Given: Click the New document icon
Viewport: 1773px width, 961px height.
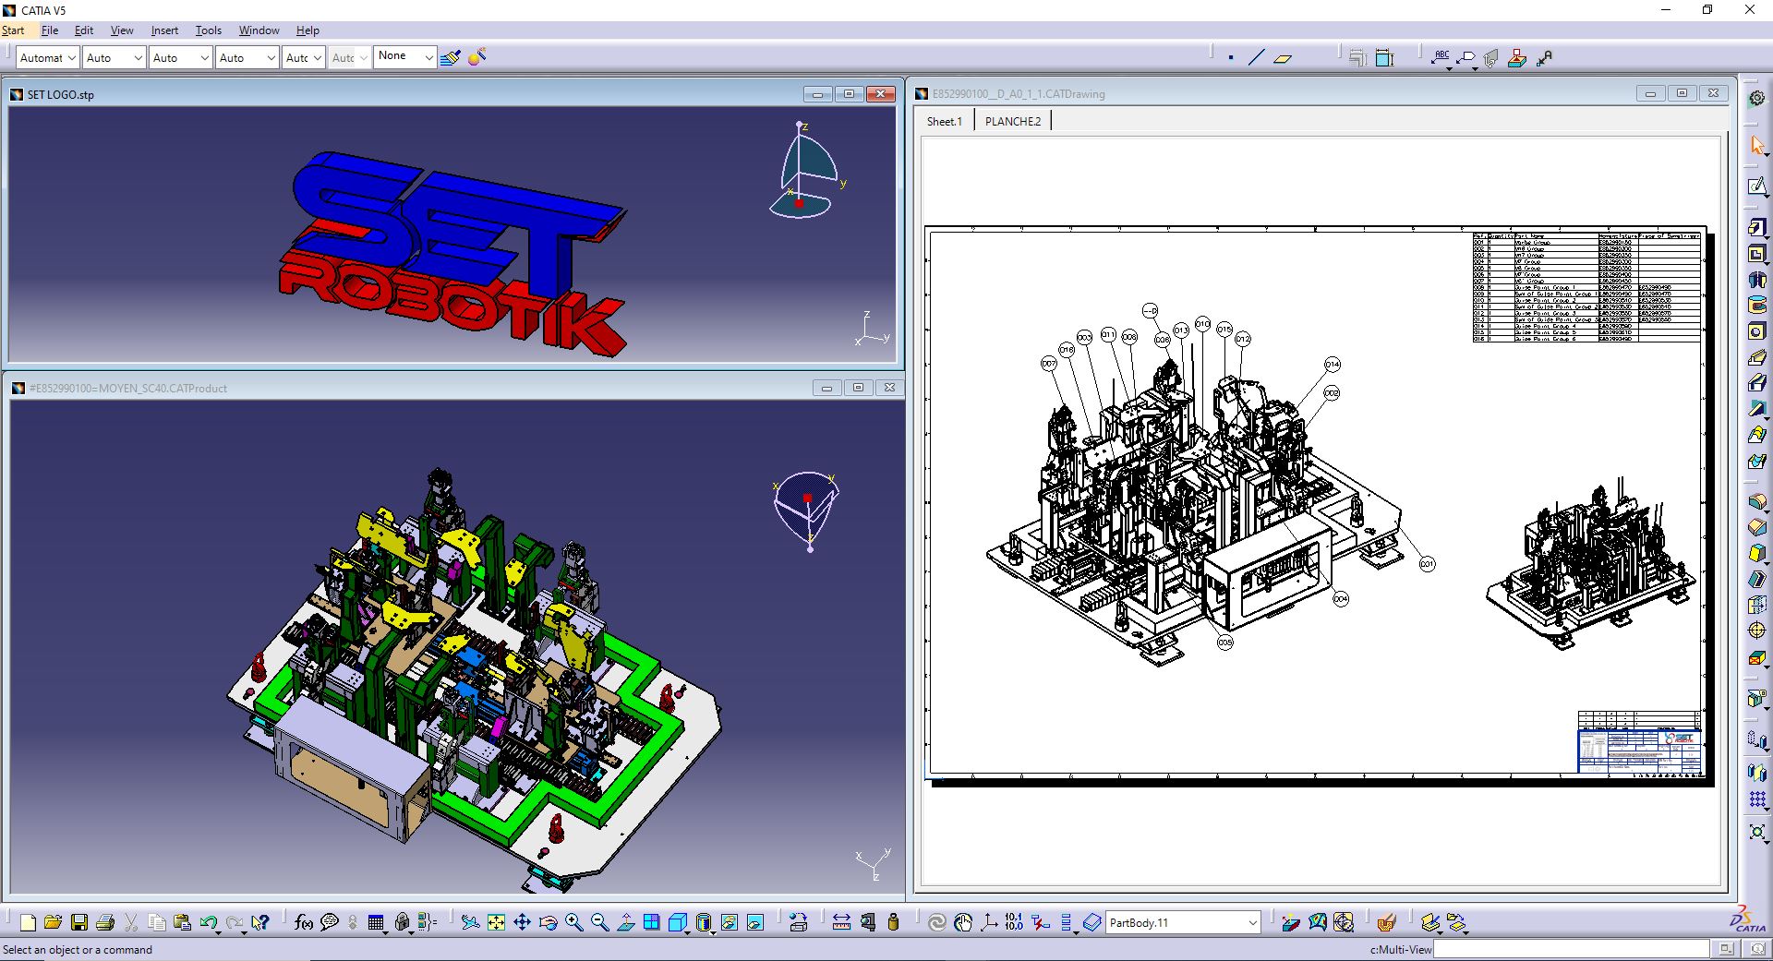Looking at the screenshot, I should 28,922.
